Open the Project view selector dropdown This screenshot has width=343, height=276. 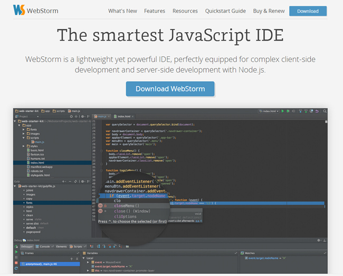(27, 116)
